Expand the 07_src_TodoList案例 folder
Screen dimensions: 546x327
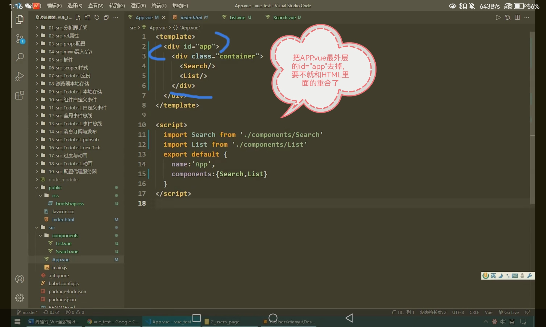[x=69, y=75]
